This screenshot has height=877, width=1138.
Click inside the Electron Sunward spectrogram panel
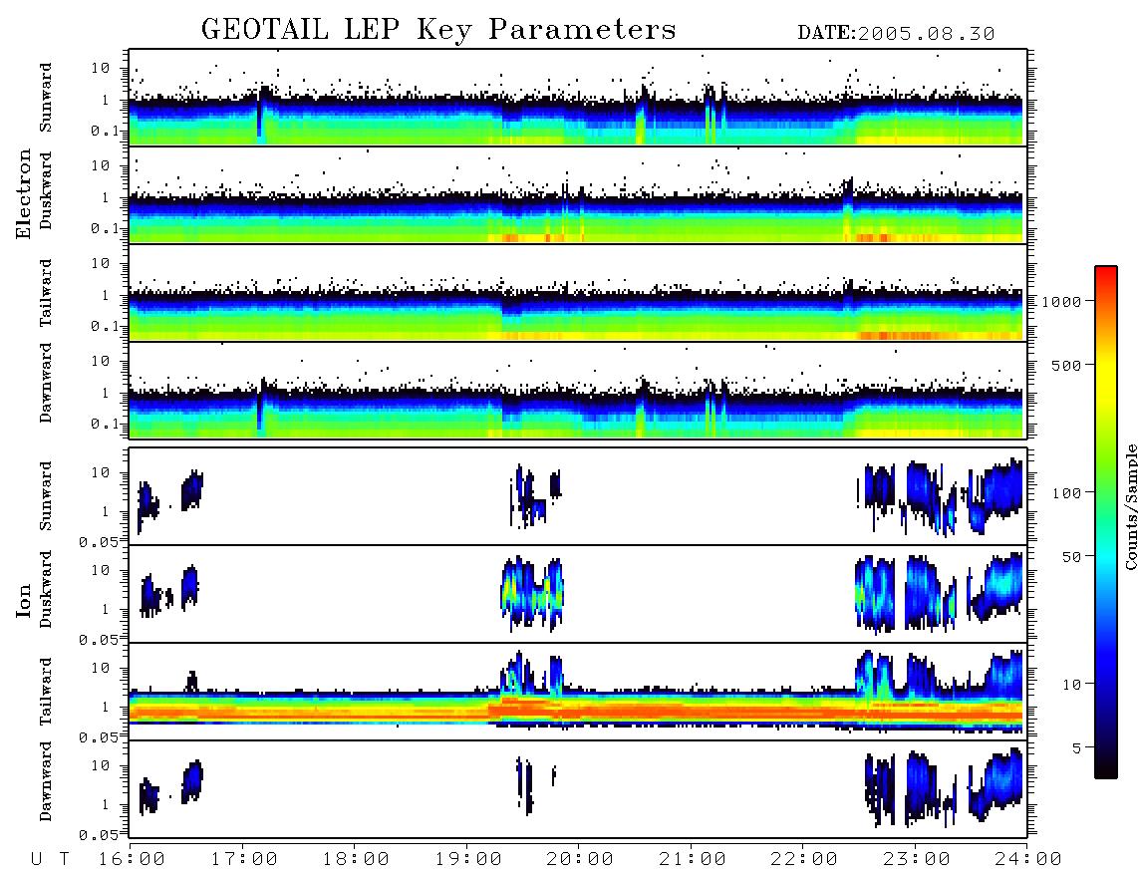click(x=578, y=98)
